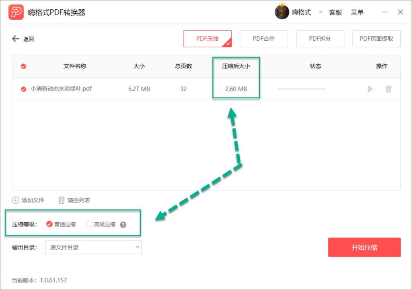Open the user avatar profile picture

[x=282, y=12]
